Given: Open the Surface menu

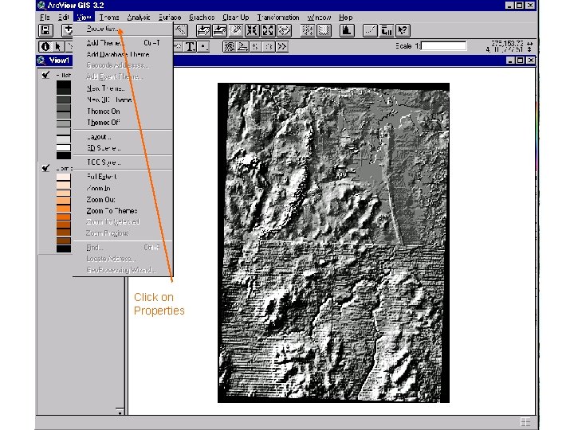Looking at the screenshot, I should pos(170,18).
